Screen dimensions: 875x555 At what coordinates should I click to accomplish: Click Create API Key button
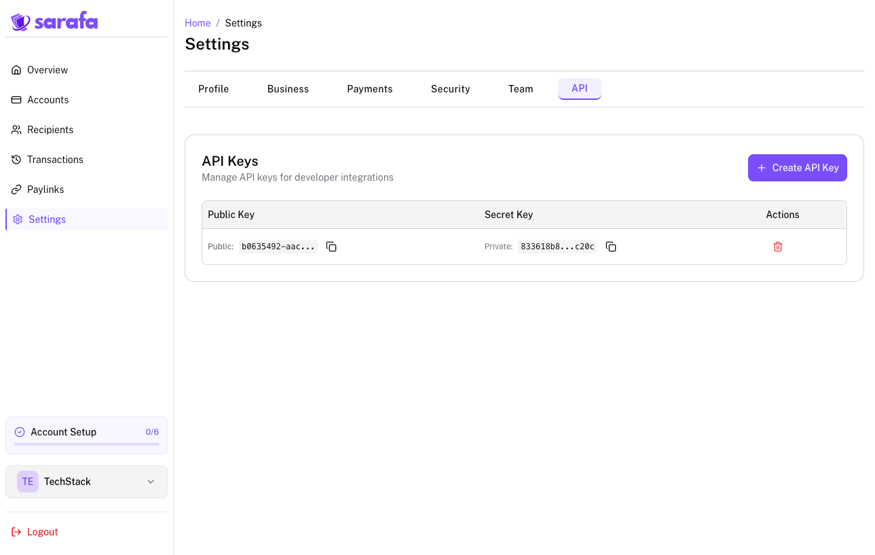(x=798, y=168)
